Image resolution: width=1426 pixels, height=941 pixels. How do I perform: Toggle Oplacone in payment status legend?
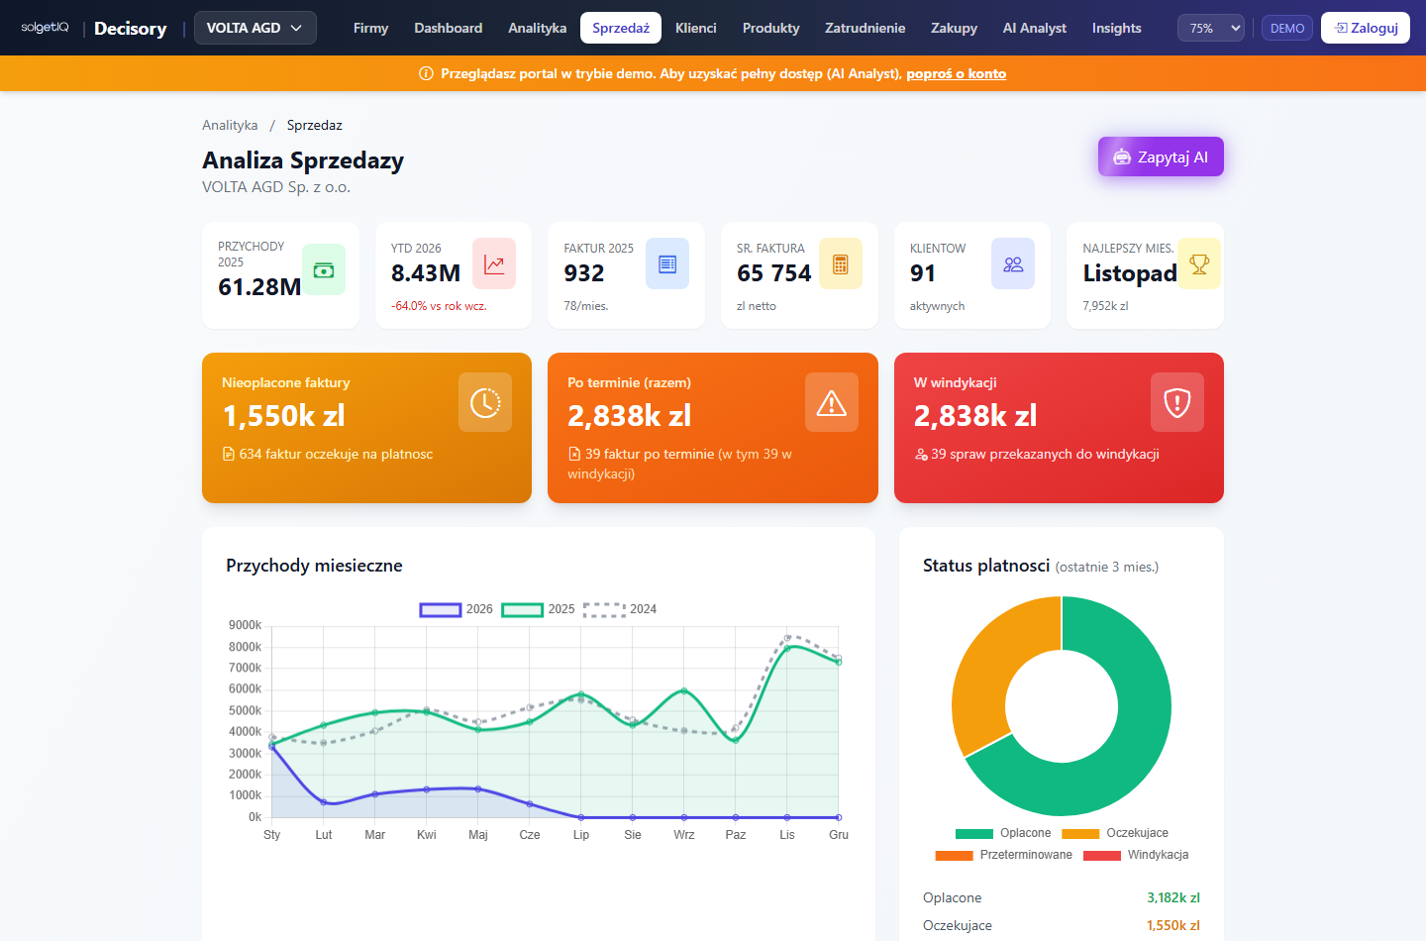click(1003, 833)
